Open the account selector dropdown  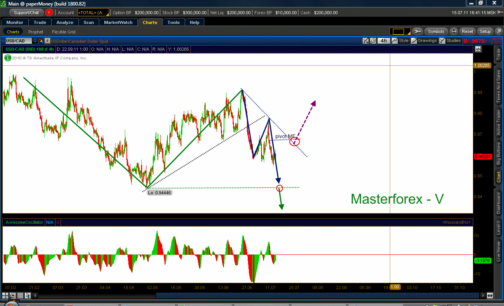(x=94, y=13)
